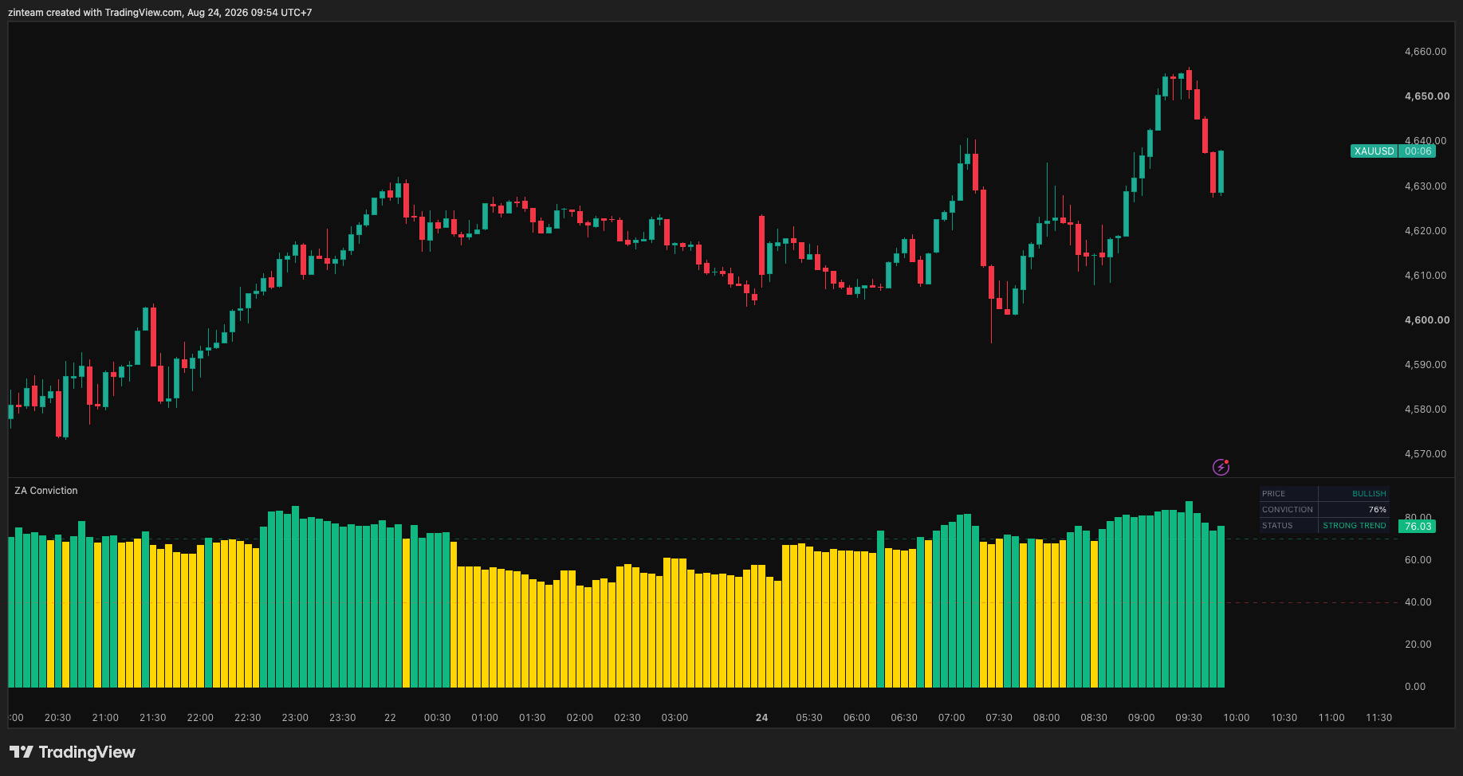The height and width of the screenshot is (776, 1463).
Task: Click the 00:06 countdown label
Action: 1417,151
